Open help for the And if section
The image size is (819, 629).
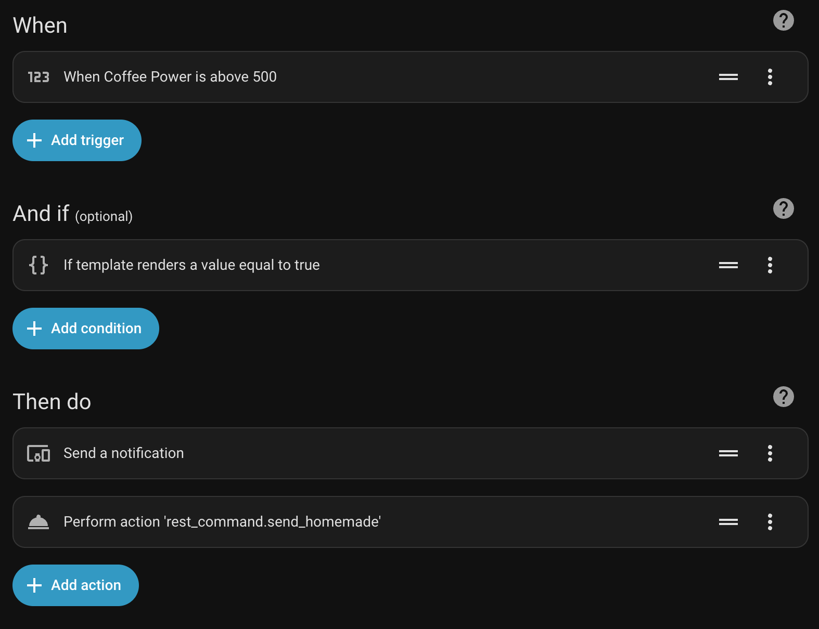point(783,209)
